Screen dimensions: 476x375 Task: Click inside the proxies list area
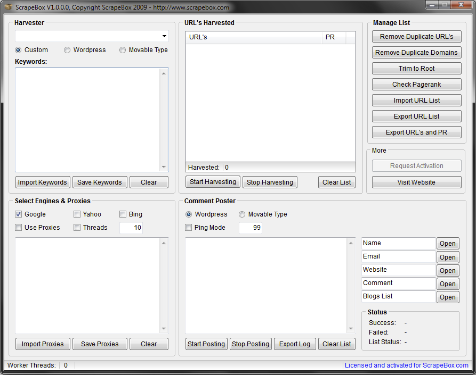(87, 286)
